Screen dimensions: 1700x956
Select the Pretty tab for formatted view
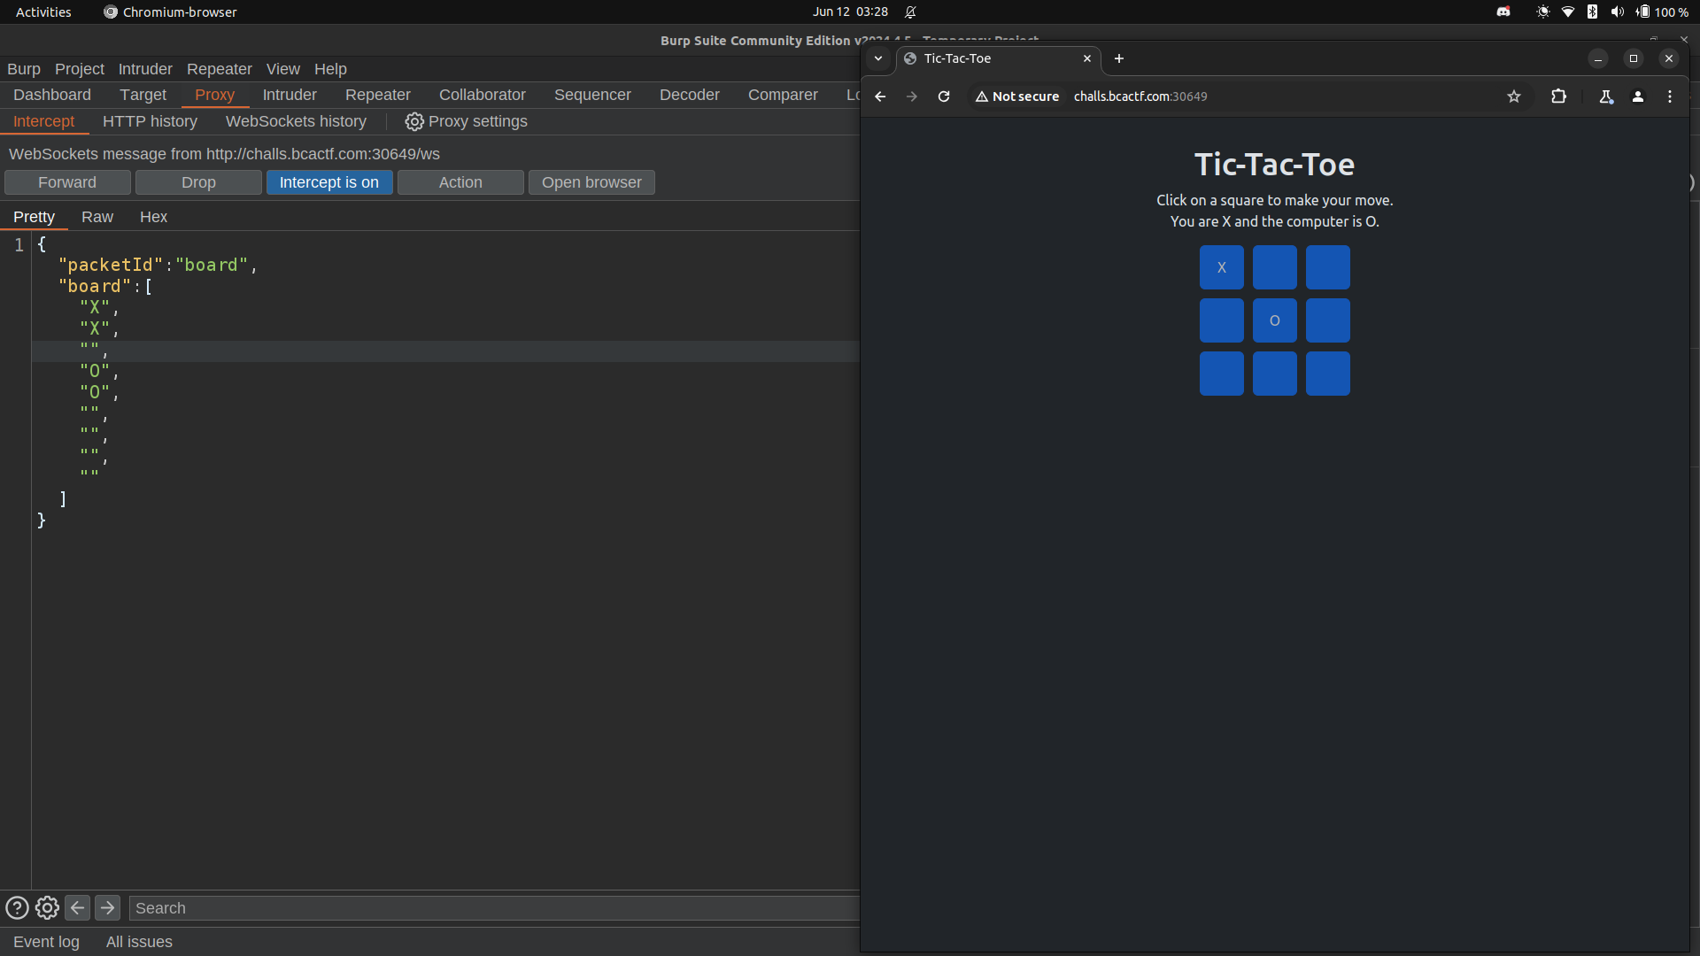click(34, 216)
